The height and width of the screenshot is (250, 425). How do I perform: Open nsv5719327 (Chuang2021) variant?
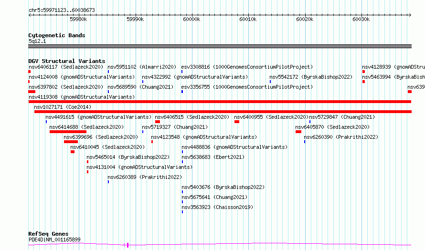point(175,127)
